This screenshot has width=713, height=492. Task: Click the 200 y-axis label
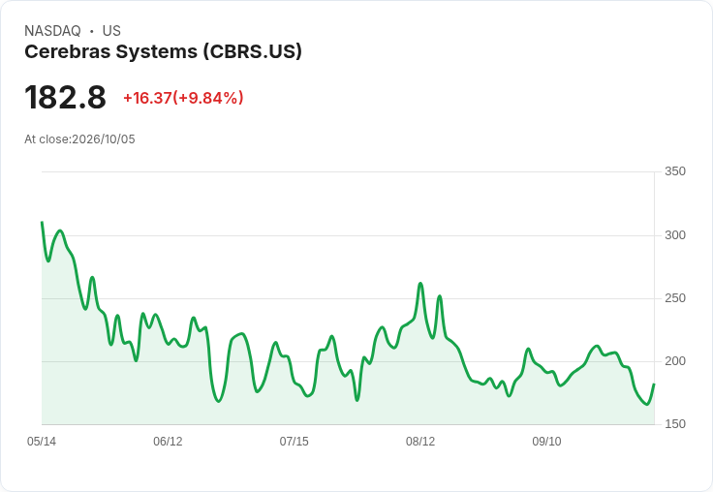point(675,361)
